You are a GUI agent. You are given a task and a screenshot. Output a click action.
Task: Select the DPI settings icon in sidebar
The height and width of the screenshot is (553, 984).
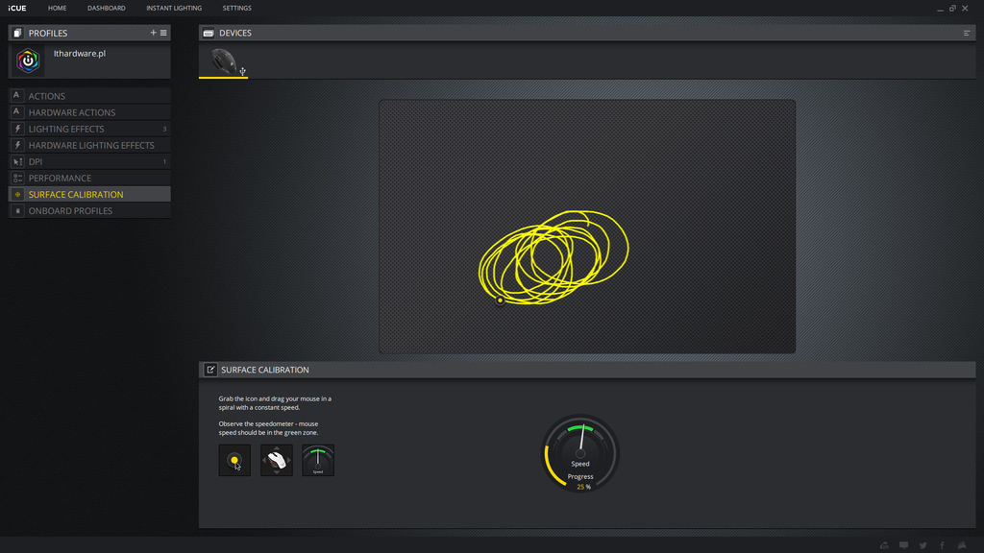pos(16,161)
